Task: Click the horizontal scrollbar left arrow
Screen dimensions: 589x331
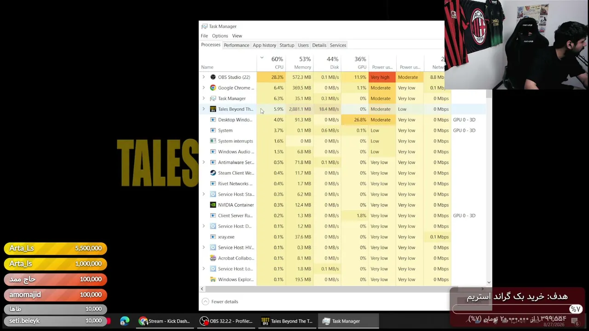Action: (202, 289)
